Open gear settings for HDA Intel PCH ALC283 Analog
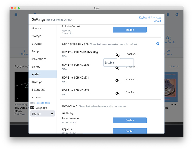The image size is (193, 150). coord(117,55)
